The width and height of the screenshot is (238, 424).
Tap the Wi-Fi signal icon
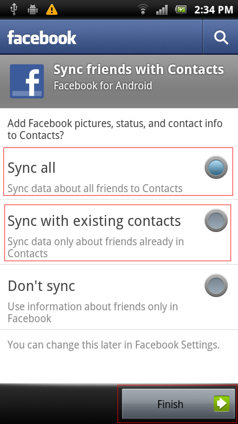click(x=142, y=10)
